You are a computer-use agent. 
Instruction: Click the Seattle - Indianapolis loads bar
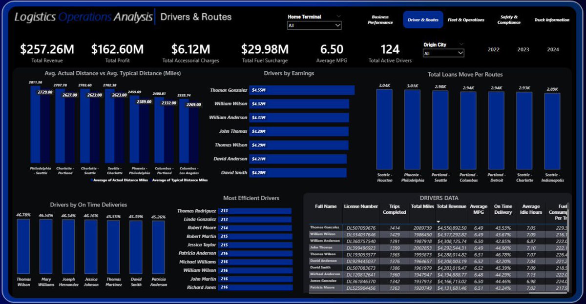552,131
